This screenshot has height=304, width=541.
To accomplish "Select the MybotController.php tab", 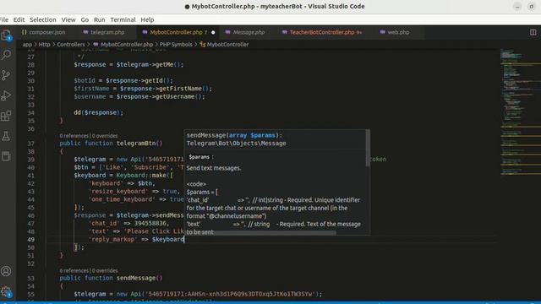I will pos(175,32).
